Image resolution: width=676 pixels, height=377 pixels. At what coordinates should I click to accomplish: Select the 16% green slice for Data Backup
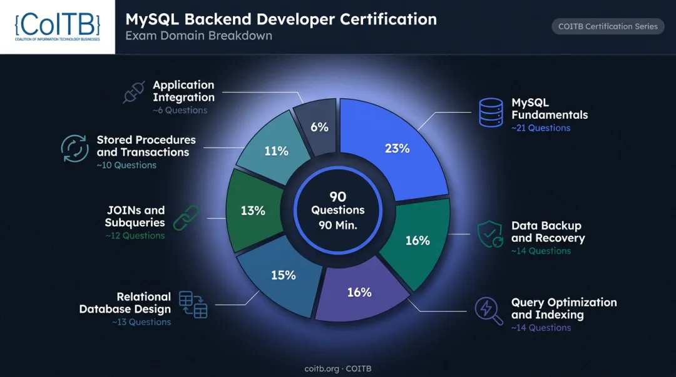click(417, 241)
